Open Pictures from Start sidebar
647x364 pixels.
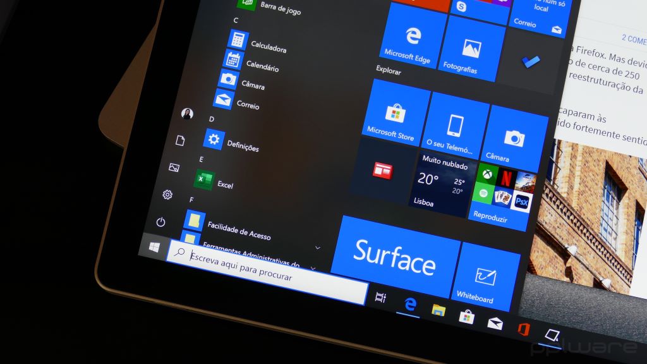(x=174, y=167)
